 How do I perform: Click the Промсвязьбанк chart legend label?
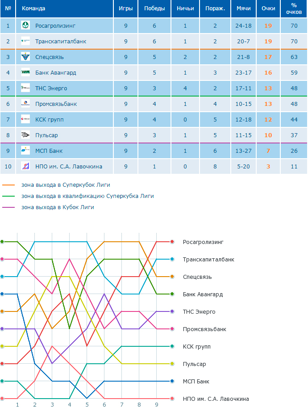pos(204,329)
